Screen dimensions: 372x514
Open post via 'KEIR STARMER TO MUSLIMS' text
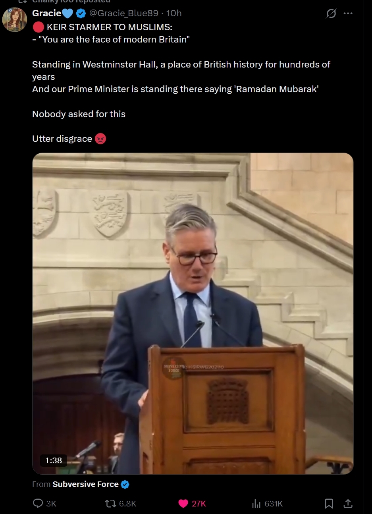pos(109,27)
